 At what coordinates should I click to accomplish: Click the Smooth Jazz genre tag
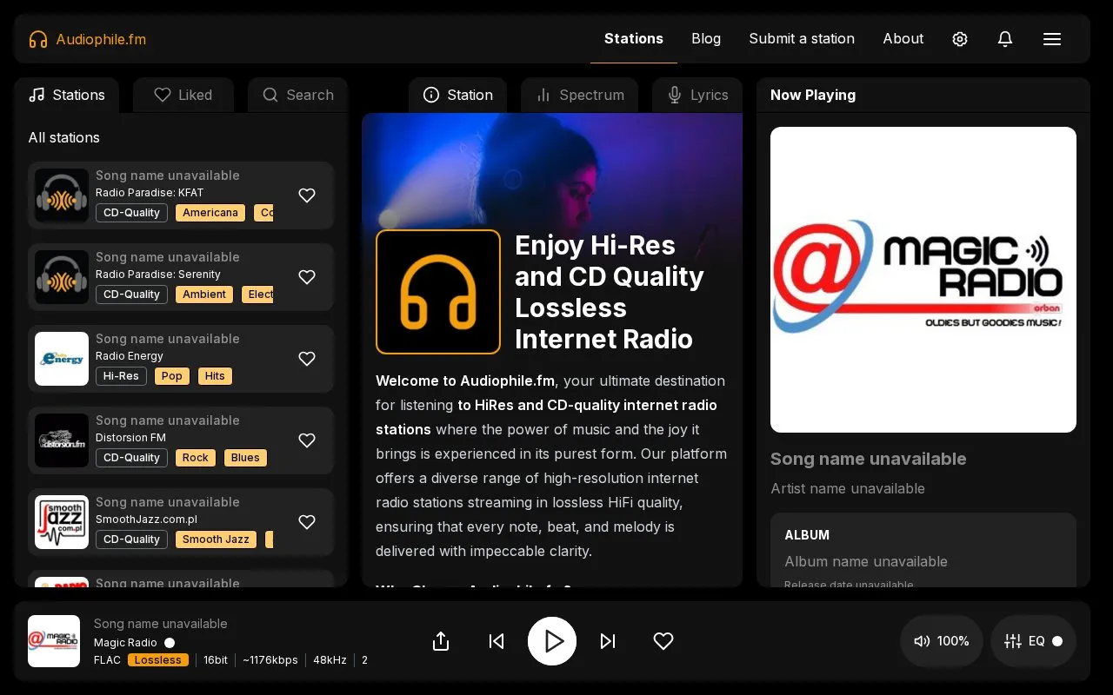coord(216,539)
